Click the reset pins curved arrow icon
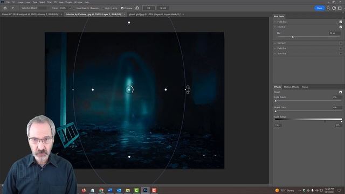This screenshot has height=194, width=345. (137, 8)
